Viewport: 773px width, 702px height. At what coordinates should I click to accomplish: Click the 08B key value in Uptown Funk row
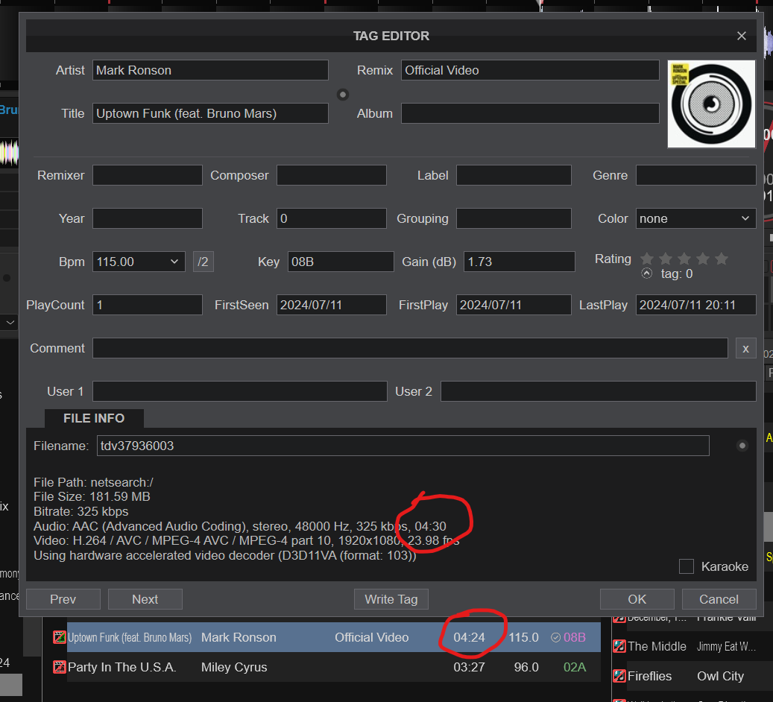click(x=574, y=637)
